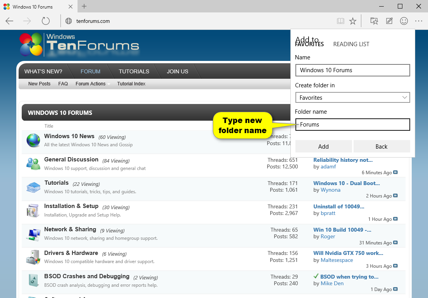428x298 pixels.
Task: Open the General Discussion forum link
Action: click(71, 159)
